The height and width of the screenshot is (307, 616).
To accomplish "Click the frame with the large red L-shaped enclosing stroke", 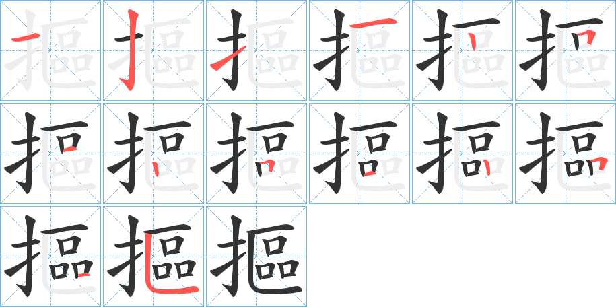I will pyautogui.click(x=153, y=257).
